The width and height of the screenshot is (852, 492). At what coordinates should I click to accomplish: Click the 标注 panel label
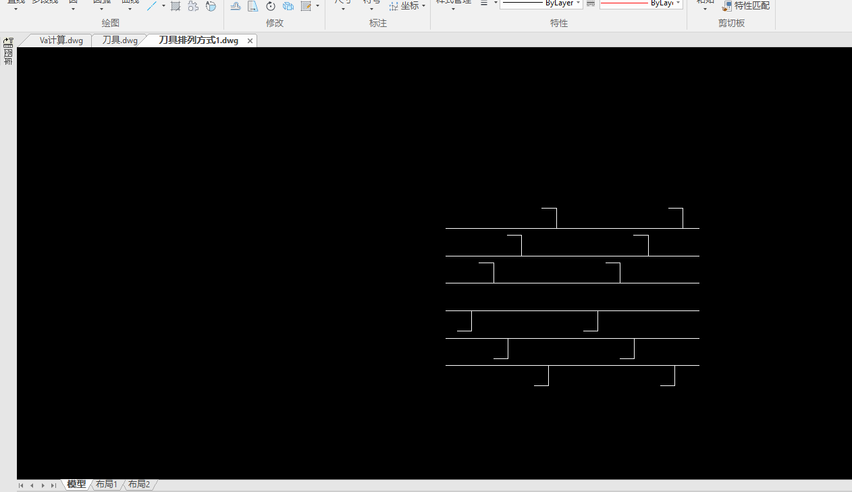point(378,23)
